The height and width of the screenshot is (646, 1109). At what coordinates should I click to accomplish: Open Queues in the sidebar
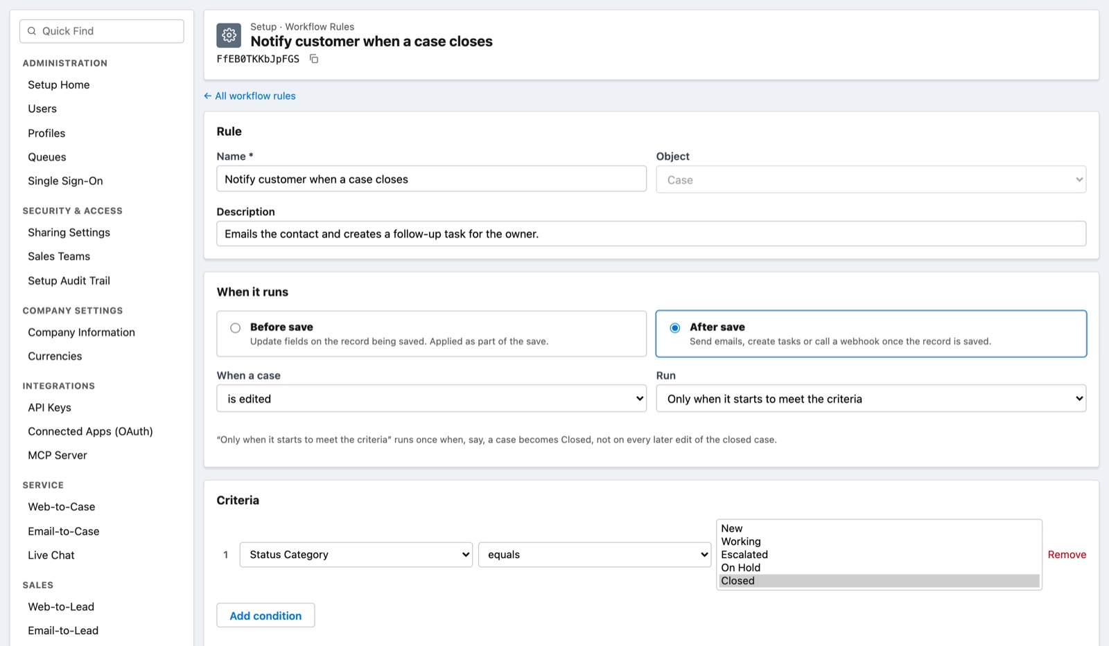pyautogui.click(x=47, y=157)
